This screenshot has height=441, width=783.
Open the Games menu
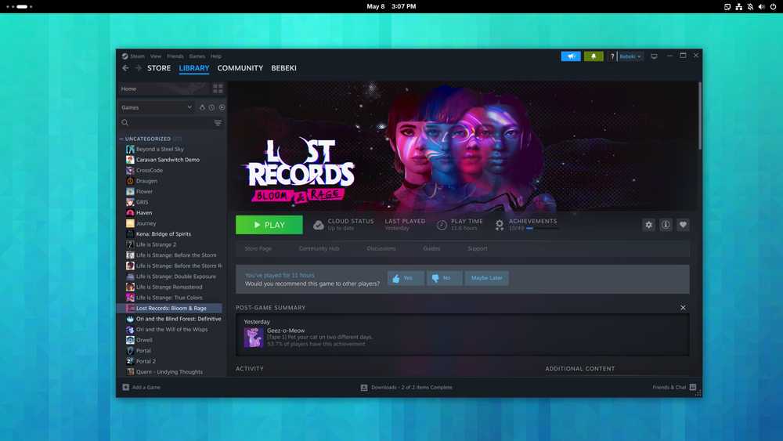coord(197,56)
